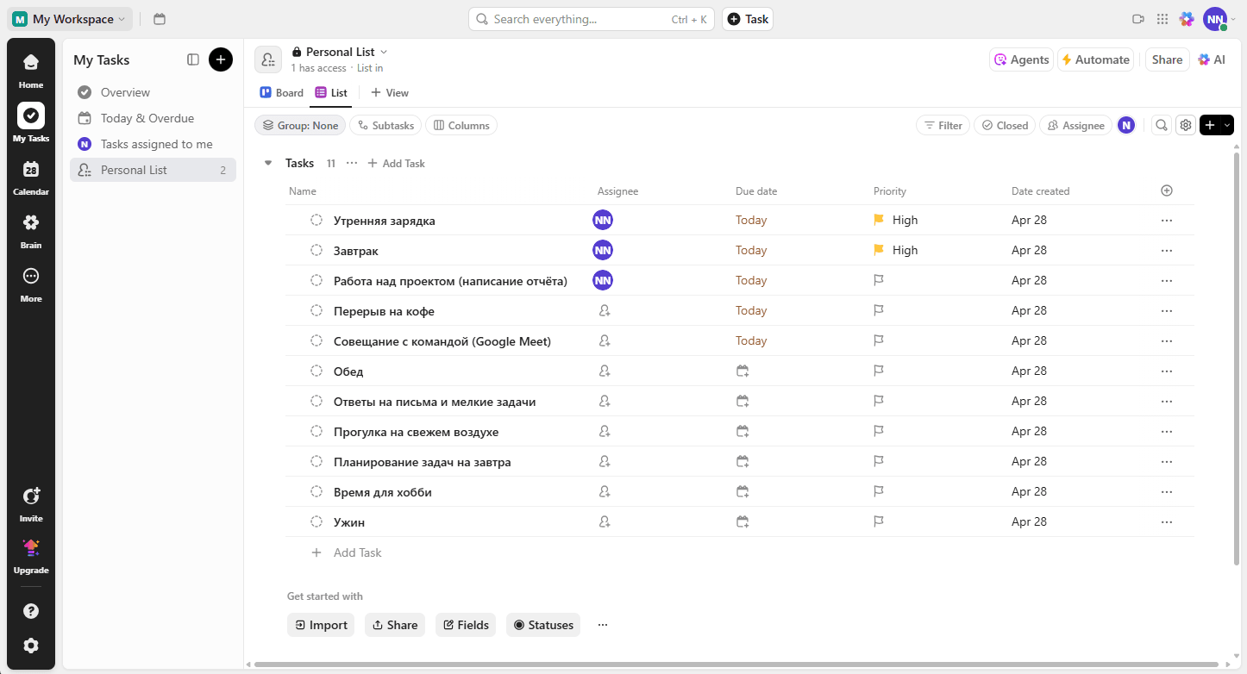Open the Filter button

pos(943,125)
